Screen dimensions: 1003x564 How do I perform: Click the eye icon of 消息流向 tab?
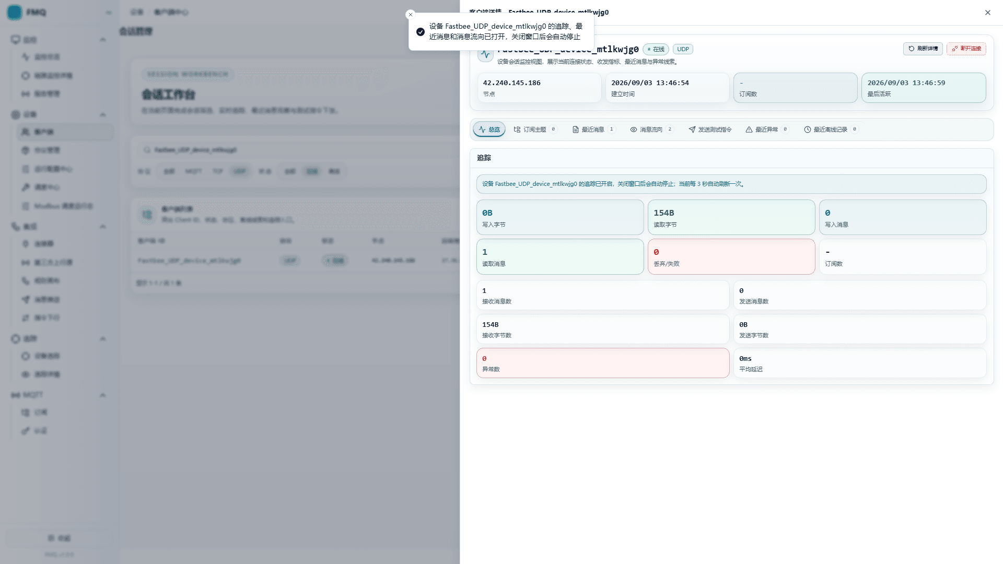pyautogui.click(x=634, y=130)
